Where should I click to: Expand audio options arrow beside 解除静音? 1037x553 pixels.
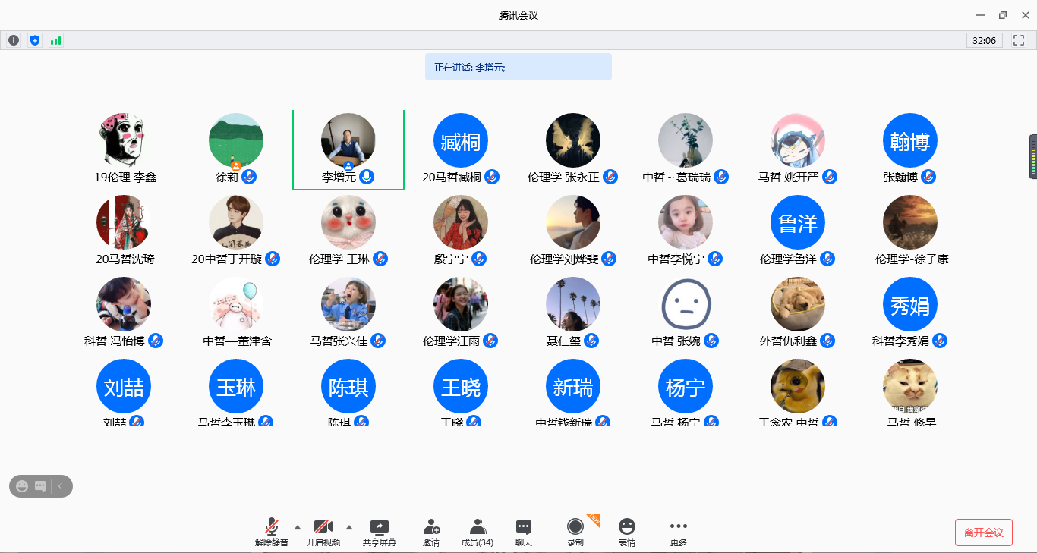point(298,527)
